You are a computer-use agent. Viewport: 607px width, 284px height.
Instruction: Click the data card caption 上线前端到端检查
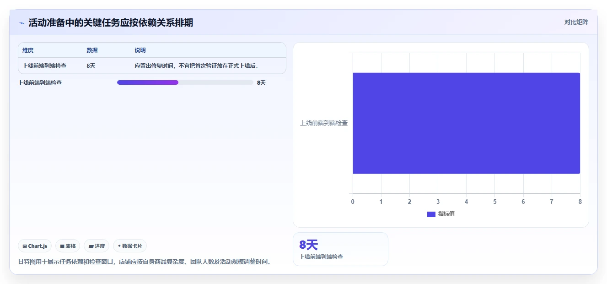(x=321, y=257)
